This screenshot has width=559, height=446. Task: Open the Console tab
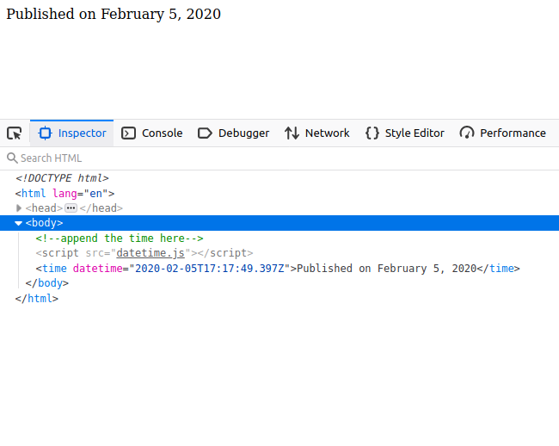click(x=152, y=133)
